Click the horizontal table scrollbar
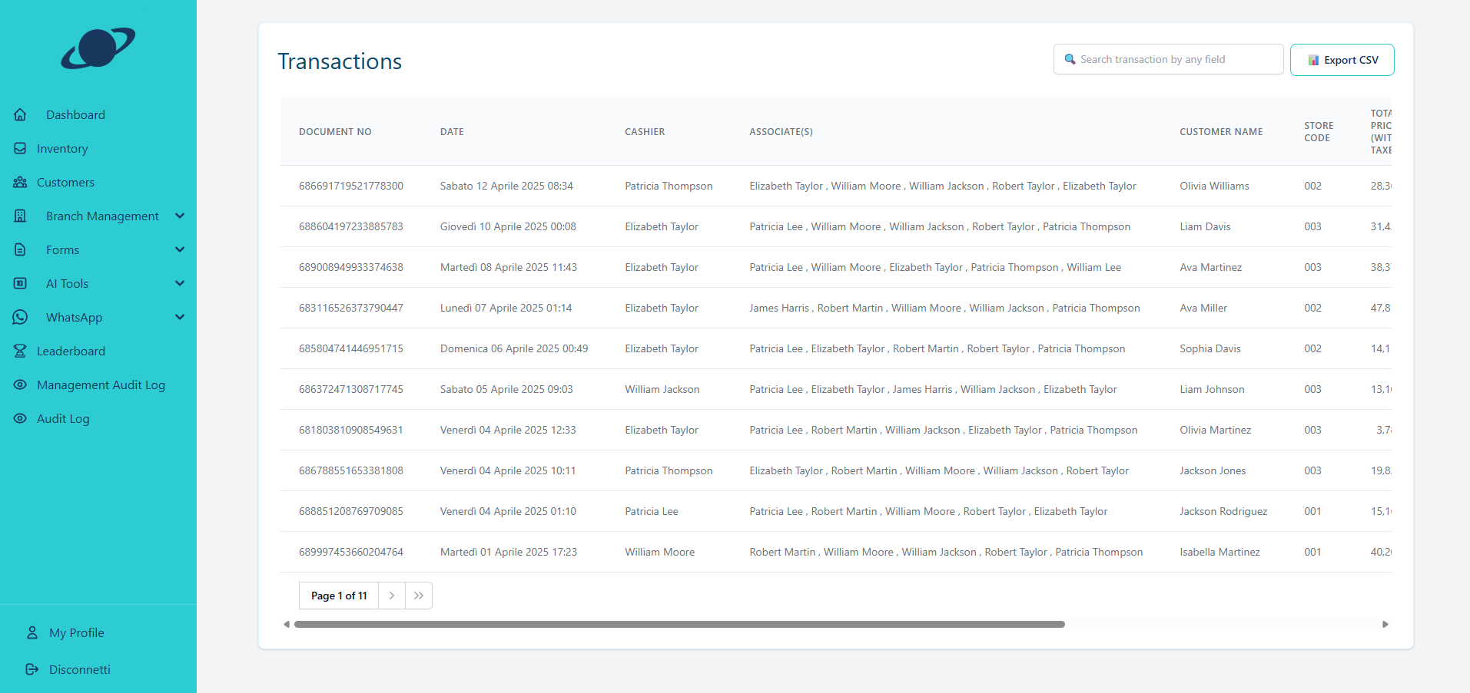1470x693 pixels. tap(679, 625)
